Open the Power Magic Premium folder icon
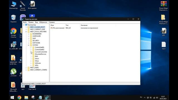Image resolution: width=178 pixels, height=100 pixels. (164, 19)
